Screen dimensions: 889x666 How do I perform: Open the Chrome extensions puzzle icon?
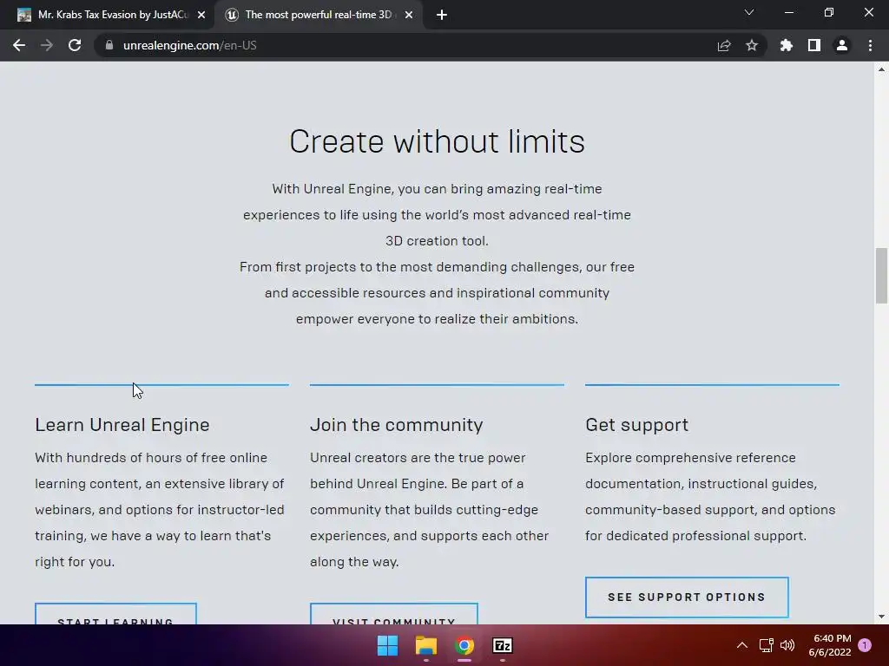pyautogui.click(x=787, y=45)
